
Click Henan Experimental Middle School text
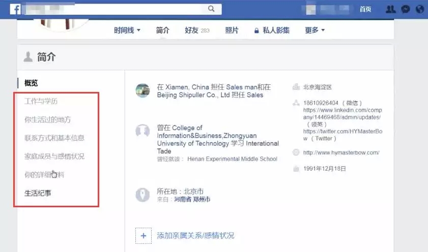pos(232,159)
